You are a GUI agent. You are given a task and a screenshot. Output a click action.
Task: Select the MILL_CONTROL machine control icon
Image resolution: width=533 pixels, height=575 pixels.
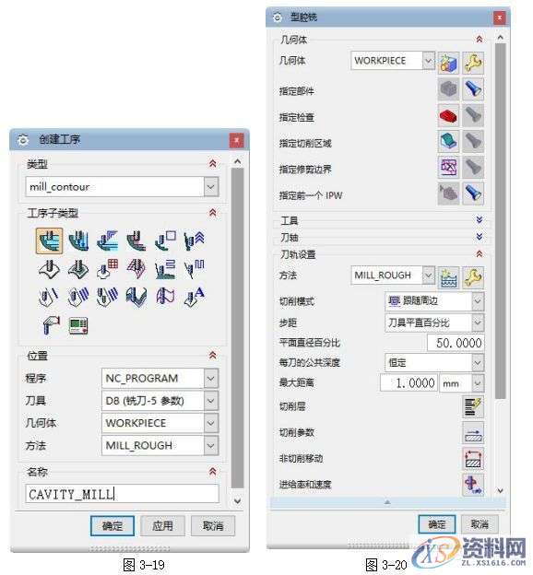point(78,325)
